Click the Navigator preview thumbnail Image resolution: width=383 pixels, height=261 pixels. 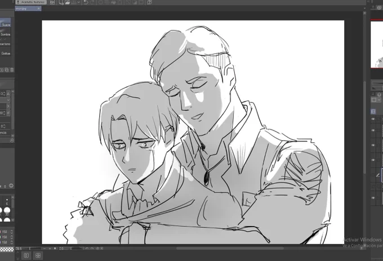point(377,44)
